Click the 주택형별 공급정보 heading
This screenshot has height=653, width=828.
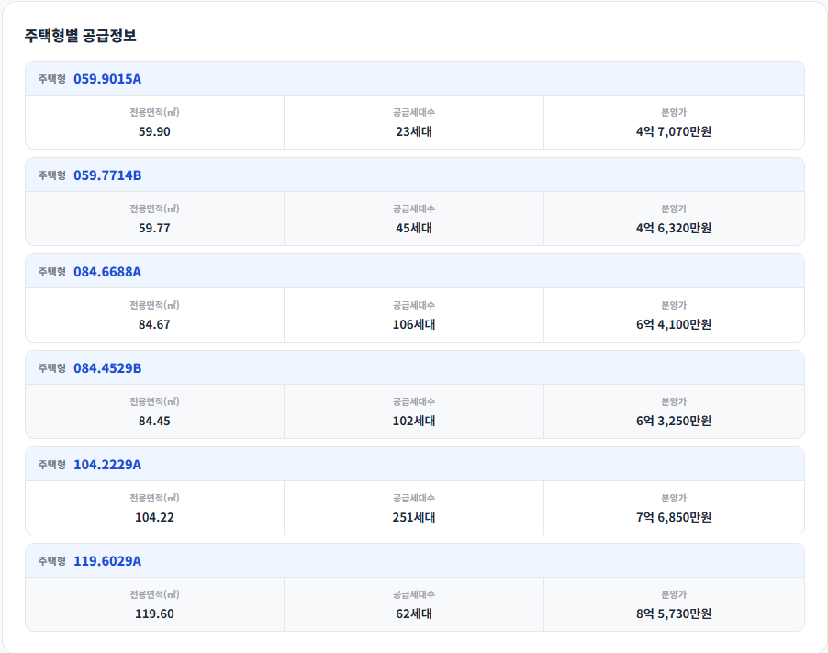click(80, 36)
